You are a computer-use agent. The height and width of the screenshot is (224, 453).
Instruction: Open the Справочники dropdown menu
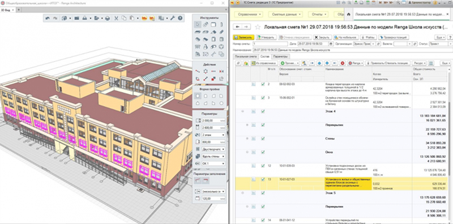click(x=249, y=14)
